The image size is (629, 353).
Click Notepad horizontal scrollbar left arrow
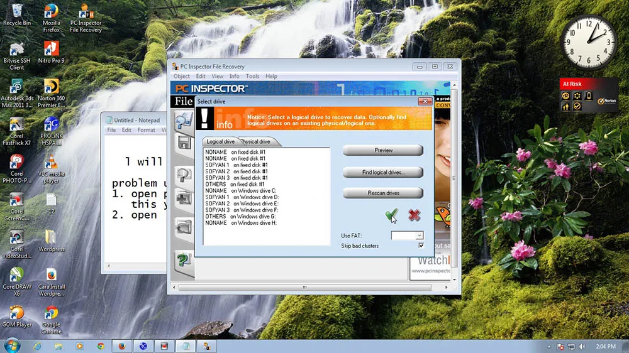click(x=108, y=266)
